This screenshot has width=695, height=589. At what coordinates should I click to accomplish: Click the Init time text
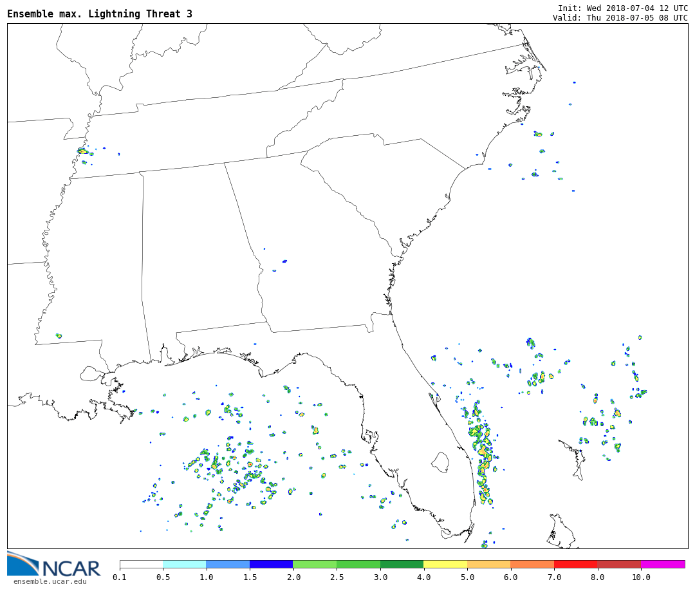click(x=622, y=8)
